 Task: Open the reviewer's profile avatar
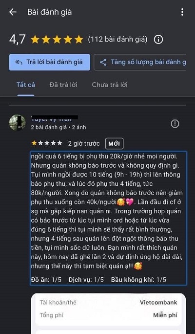click(x=18, y=123)
